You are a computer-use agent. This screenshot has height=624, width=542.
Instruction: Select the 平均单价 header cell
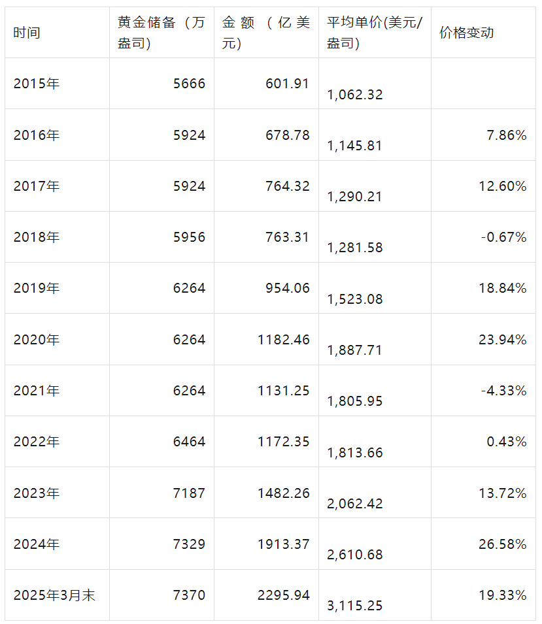375,32
